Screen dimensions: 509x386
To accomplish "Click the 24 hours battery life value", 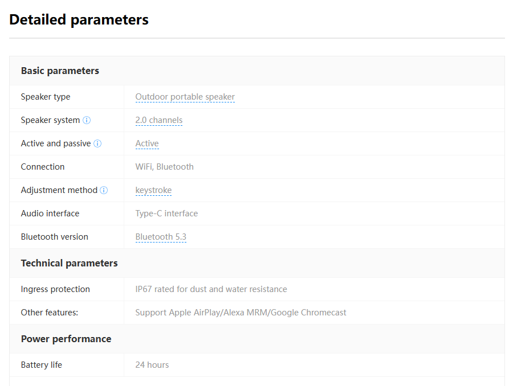I will click(x=152, y=365).
